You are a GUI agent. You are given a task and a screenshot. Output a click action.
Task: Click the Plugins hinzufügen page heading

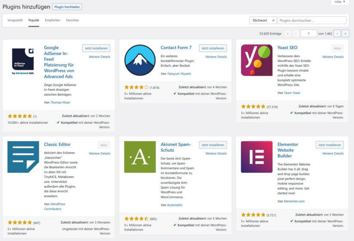coord(26,7)
